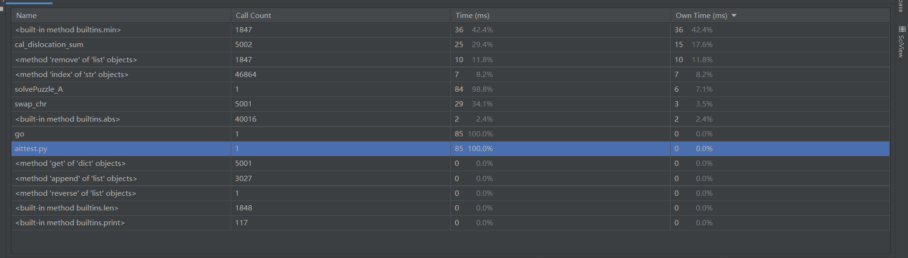Select the builtins.min method row

68,30
